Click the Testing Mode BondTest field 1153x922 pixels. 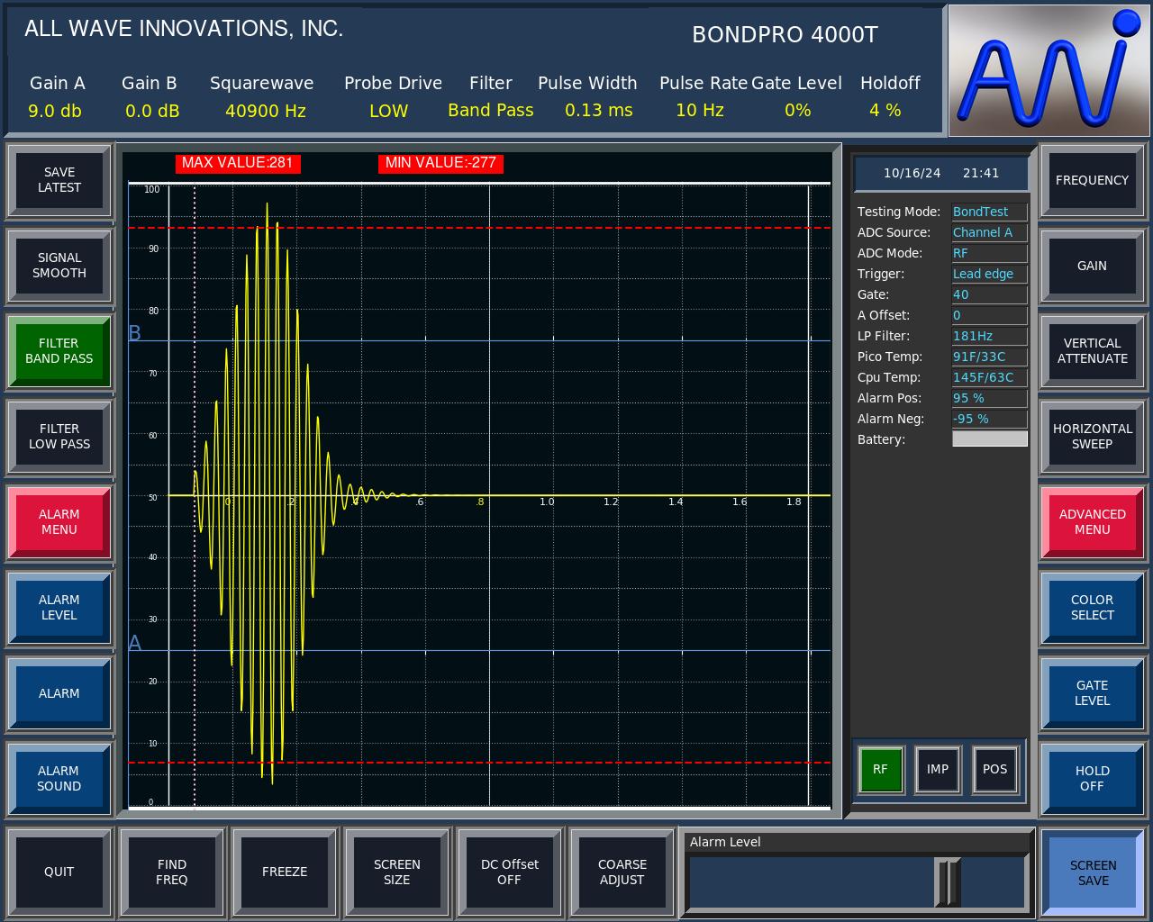pyautogui.click(x=989, y=212)
